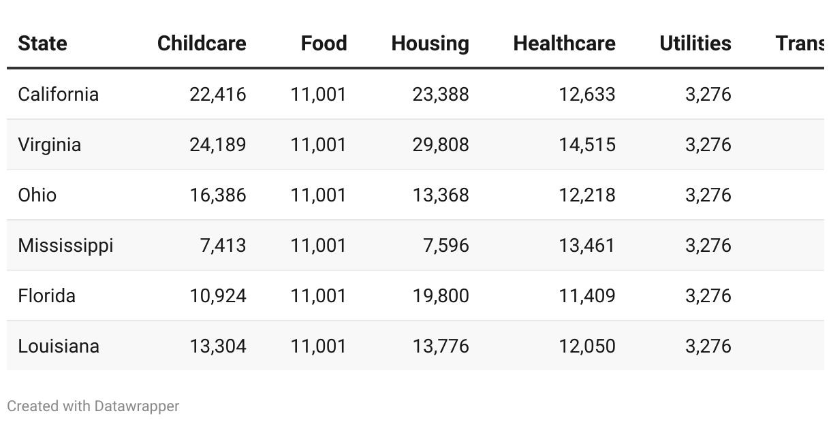Screen dimensions: 831x422
Task: Click Mississippi's healthcare value 13,461
Action: pyautogui.click(x=587, y=245)
